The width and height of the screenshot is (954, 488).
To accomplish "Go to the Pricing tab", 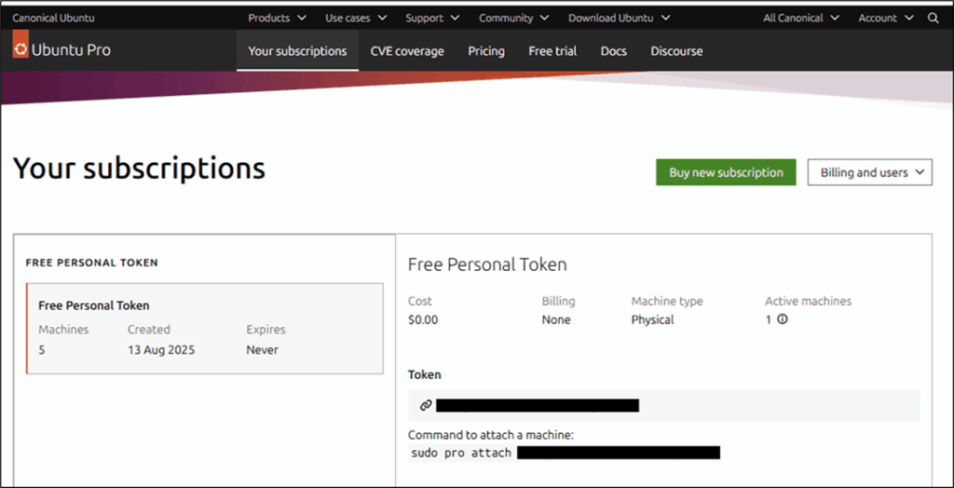I will tap(486, 51).
